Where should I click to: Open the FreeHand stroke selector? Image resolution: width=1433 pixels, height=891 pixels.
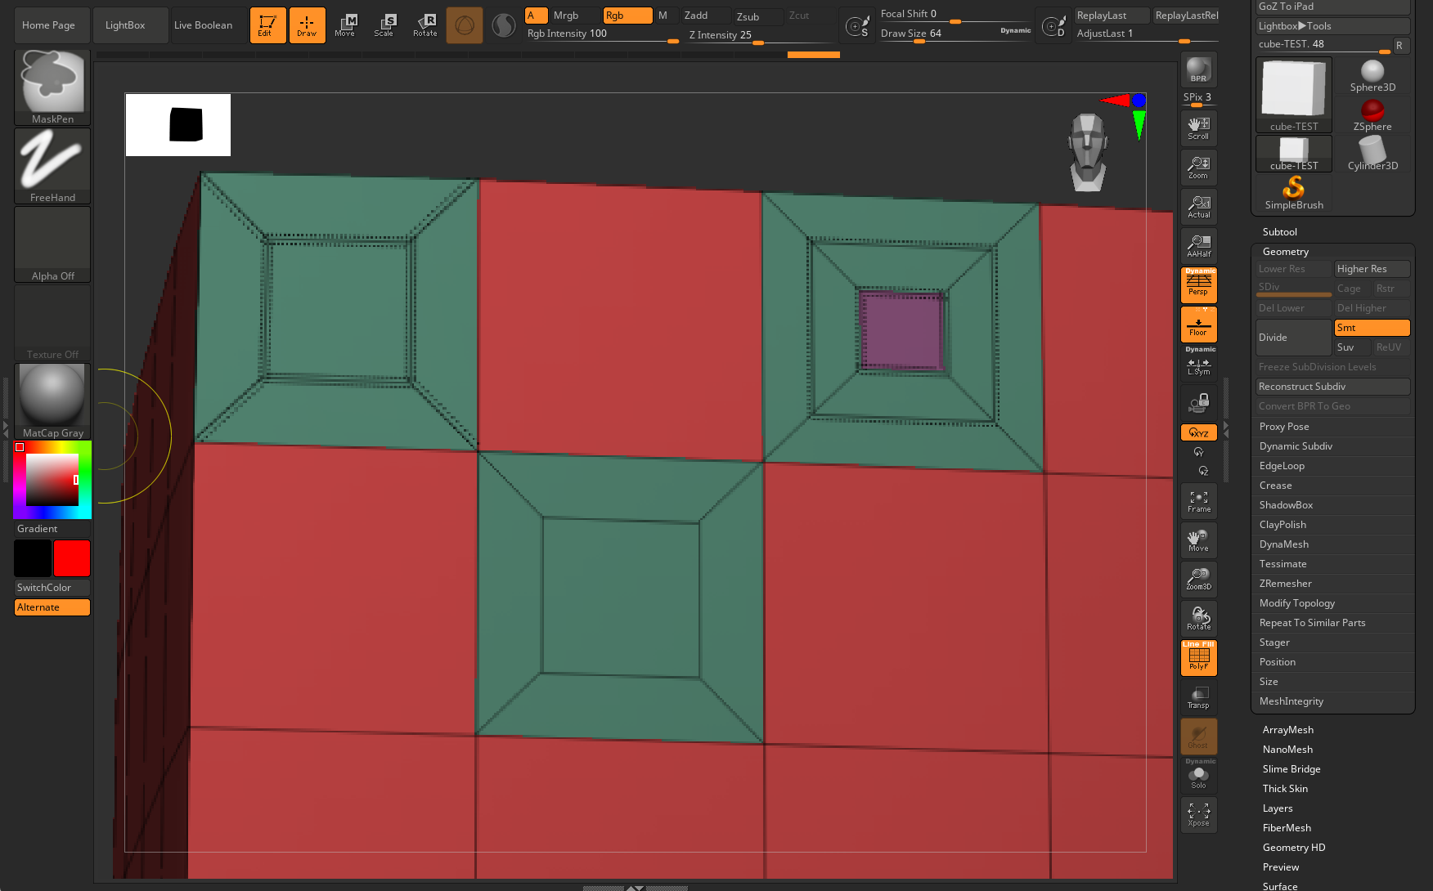pos(52,165)
